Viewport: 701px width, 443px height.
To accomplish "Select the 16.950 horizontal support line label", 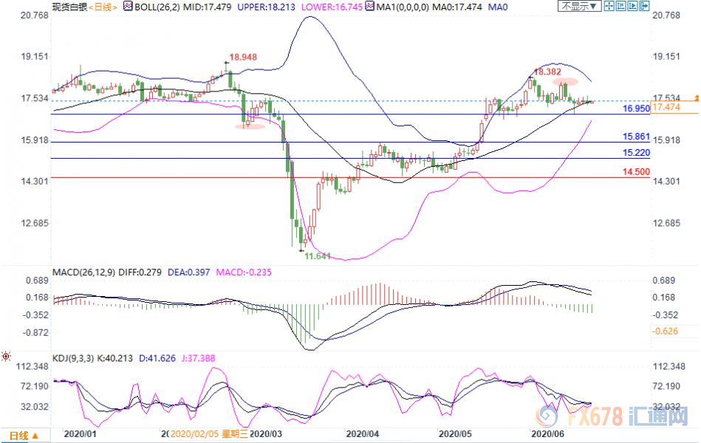I will coord(636,109).
